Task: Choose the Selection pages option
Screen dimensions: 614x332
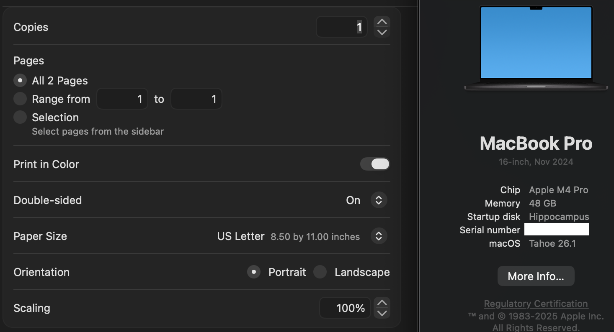Action: [20, 117]
